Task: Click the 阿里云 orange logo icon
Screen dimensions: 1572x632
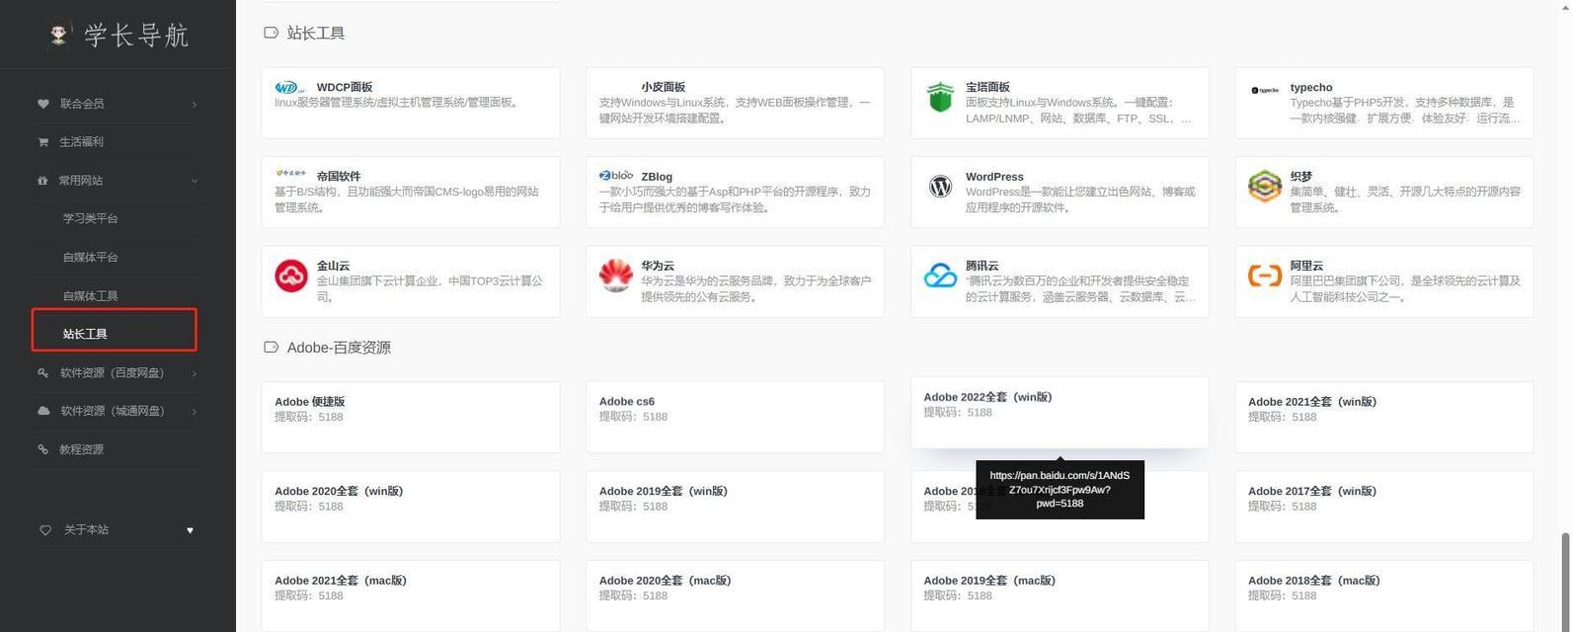Action: (x=1265, y=276)
